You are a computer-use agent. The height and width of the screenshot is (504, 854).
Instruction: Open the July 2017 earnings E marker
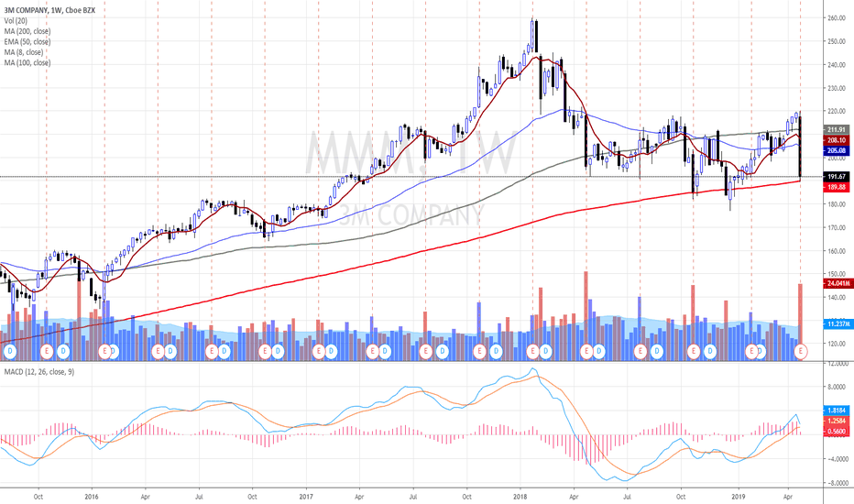425,352
